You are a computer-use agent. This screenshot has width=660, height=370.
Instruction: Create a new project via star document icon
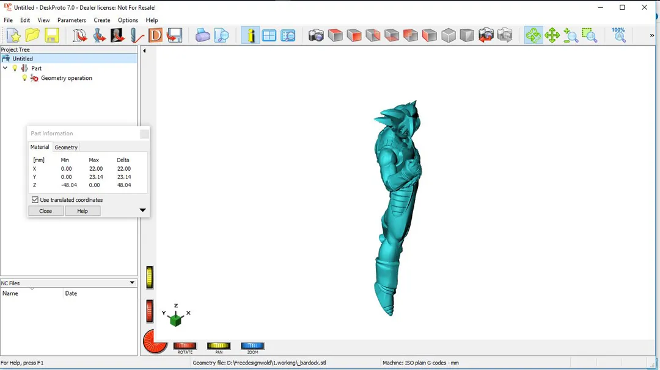(13, 35)
